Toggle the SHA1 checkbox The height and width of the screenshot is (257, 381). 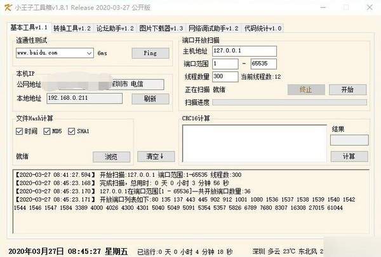click(x=72, y=131)
